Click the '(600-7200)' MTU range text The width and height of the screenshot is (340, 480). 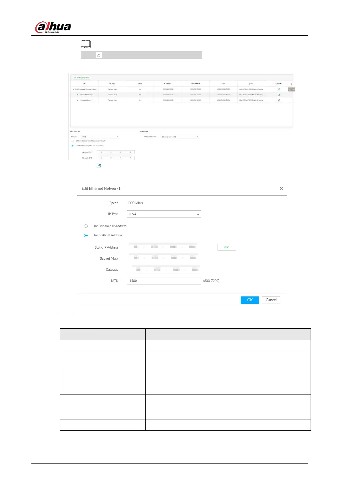pyautogui.click(x=211, y=281)
